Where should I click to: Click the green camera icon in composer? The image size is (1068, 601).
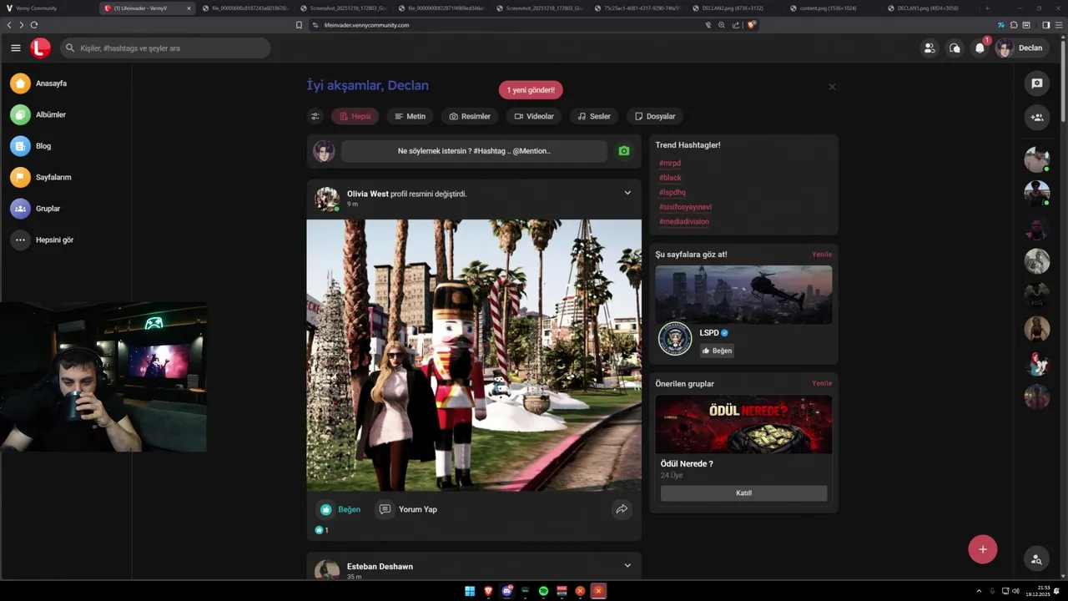[623, 151]
